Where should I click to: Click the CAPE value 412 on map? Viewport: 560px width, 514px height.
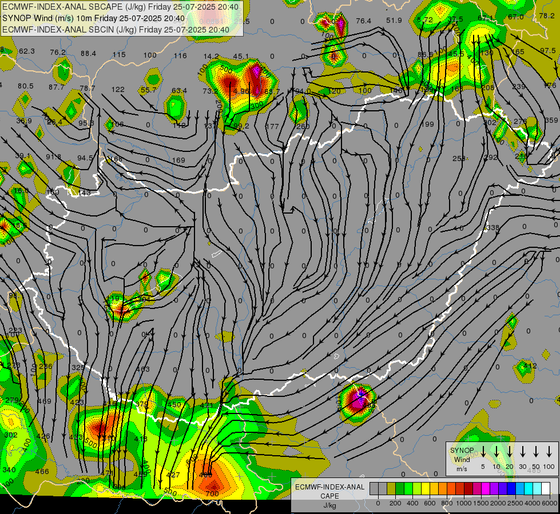click(530, 366)
